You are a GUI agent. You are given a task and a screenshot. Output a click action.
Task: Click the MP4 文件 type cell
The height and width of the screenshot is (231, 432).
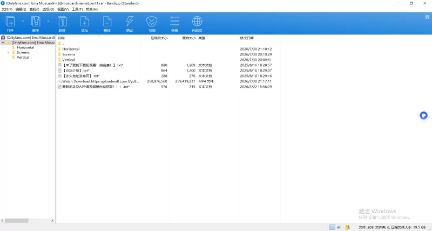coord(206,81)
